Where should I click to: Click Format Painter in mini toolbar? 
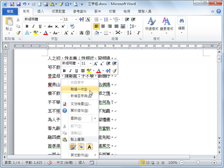tap(114, 71)
